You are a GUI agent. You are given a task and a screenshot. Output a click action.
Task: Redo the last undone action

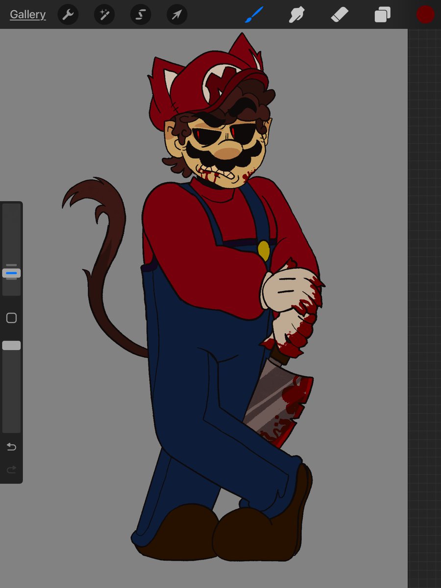(11, 470)
